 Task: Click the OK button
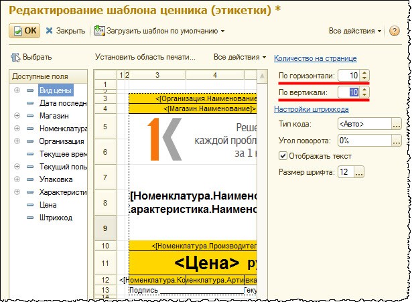[x=24, y=31]
